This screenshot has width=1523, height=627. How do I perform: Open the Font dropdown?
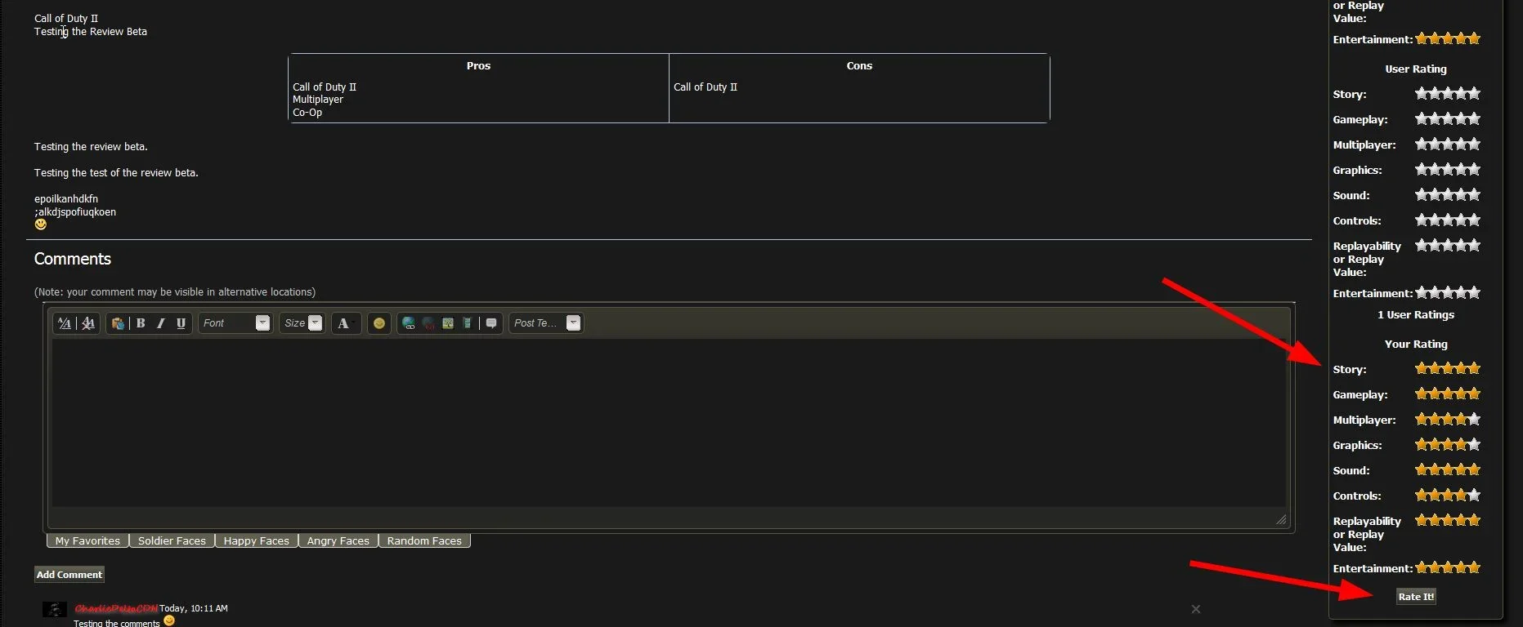tap(235, 323)
